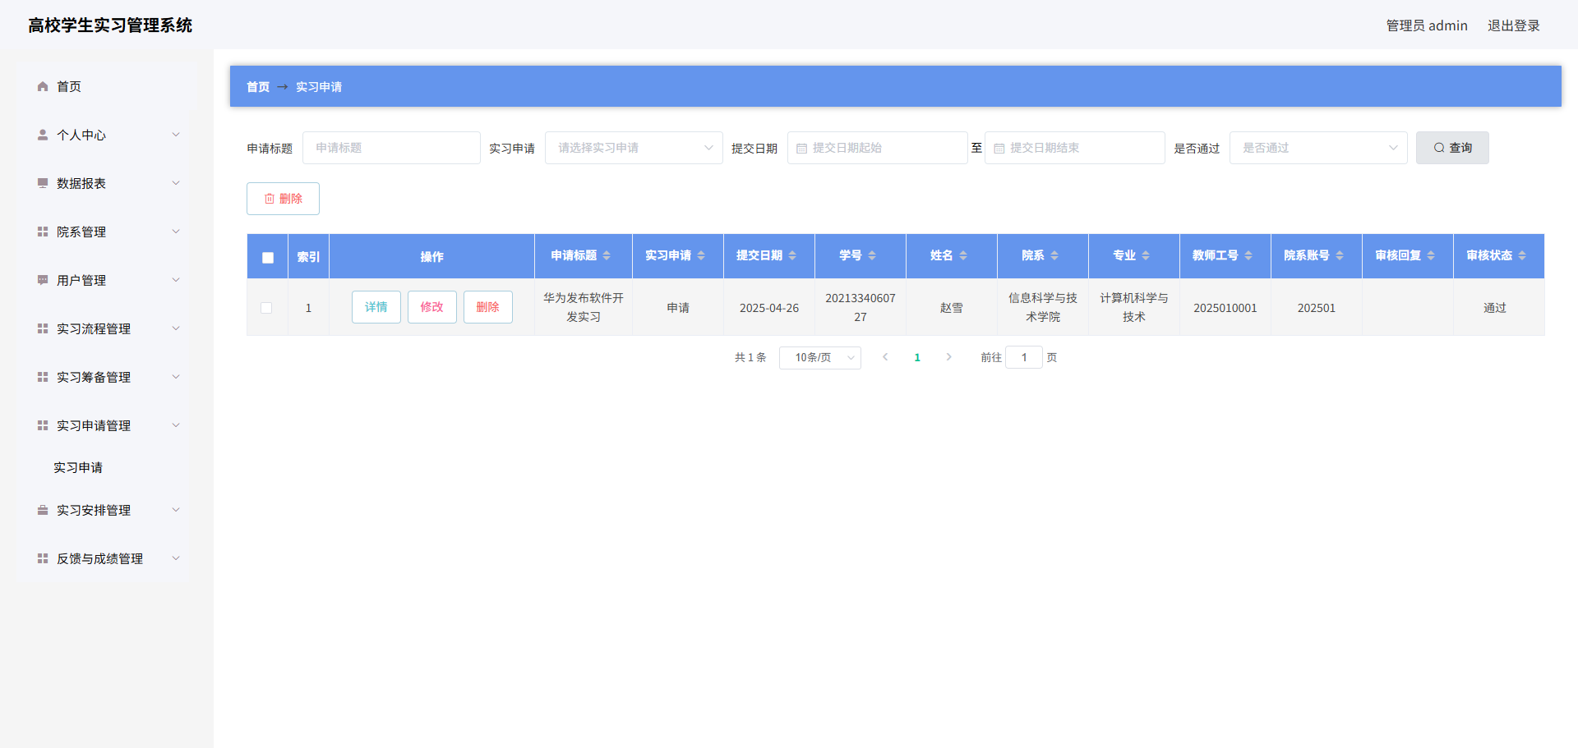Open the 10条/页 page size dropdown
Screen dimensions: 1578x748
[820, 357]
